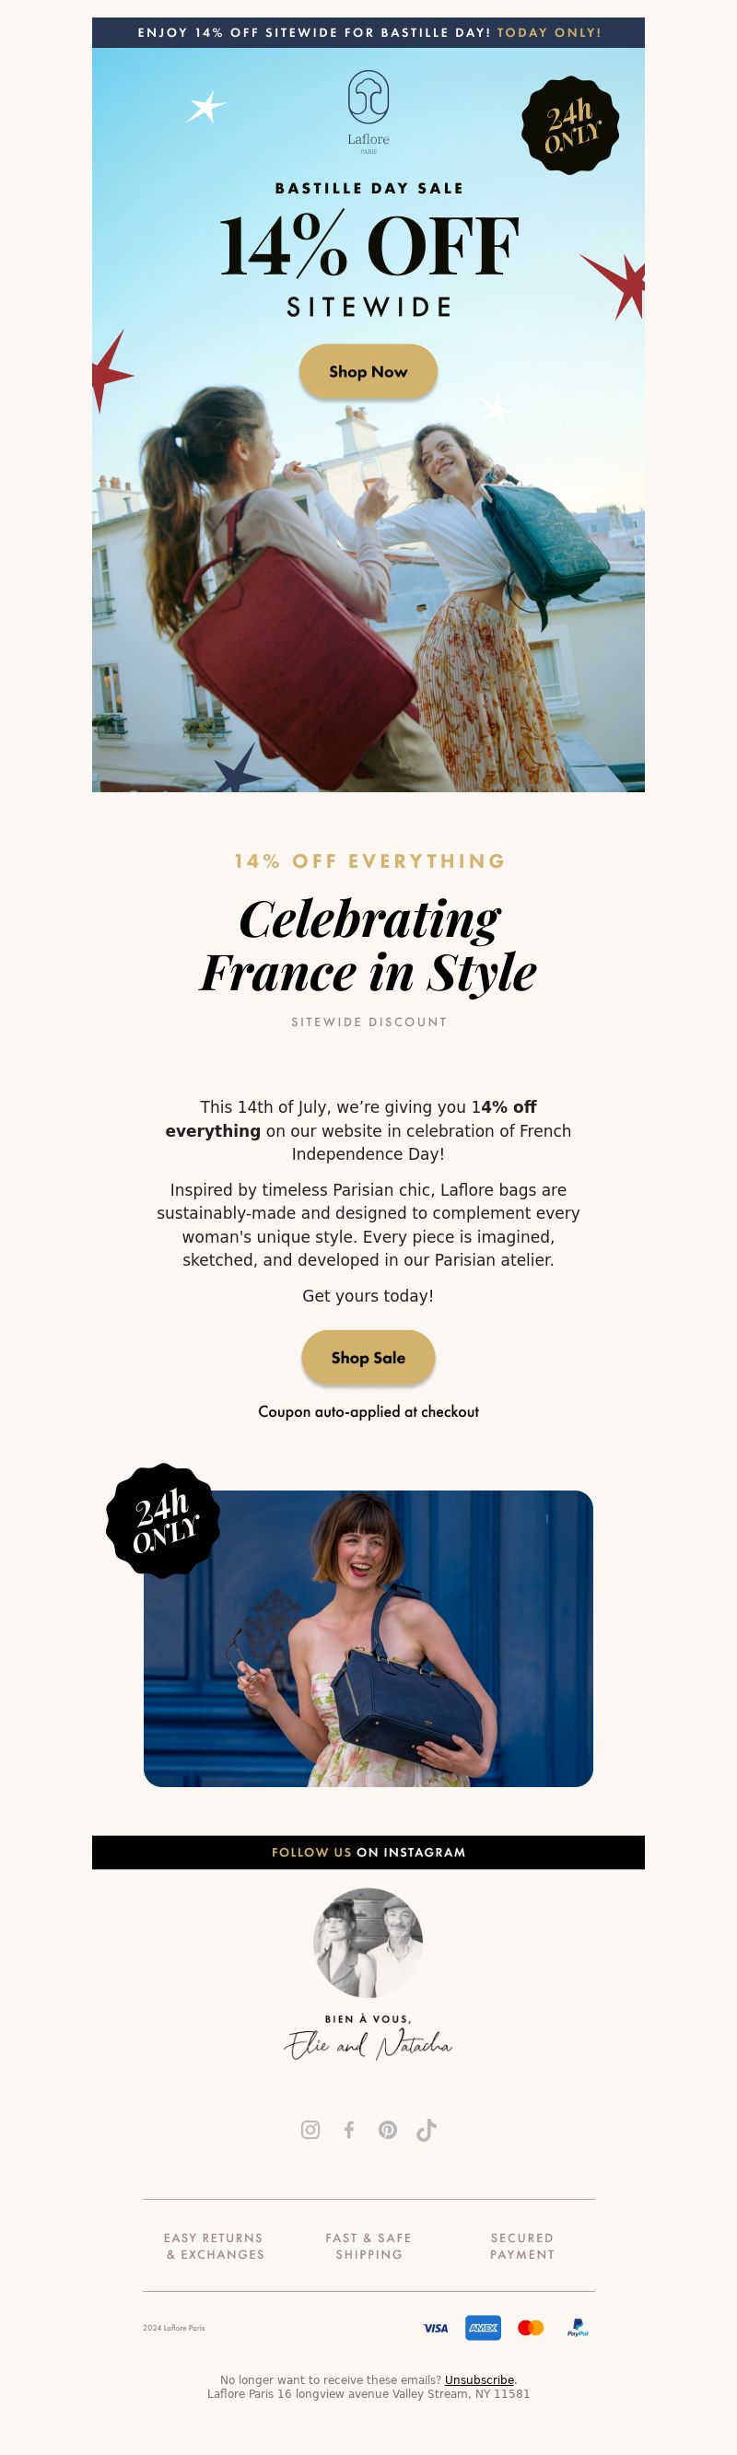Open the TikTok social icon

427,2130
